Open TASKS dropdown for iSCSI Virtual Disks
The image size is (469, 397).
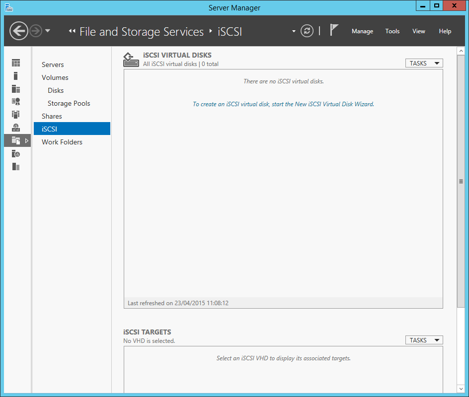[x=424, y=64]
